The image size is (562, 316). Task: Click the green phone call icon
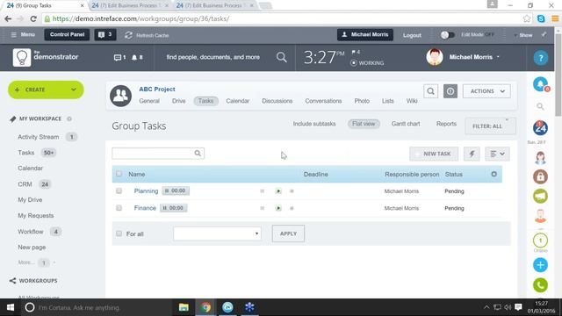[540, 285]
